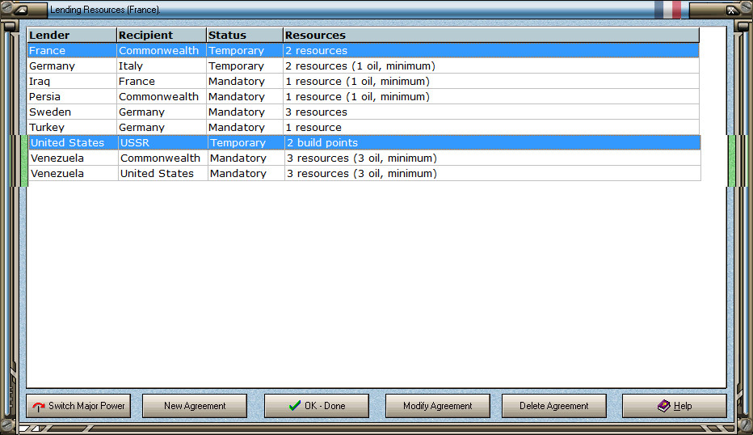Click Temporary status in Germany row
The image size is (753, 435).
(245, 65)
